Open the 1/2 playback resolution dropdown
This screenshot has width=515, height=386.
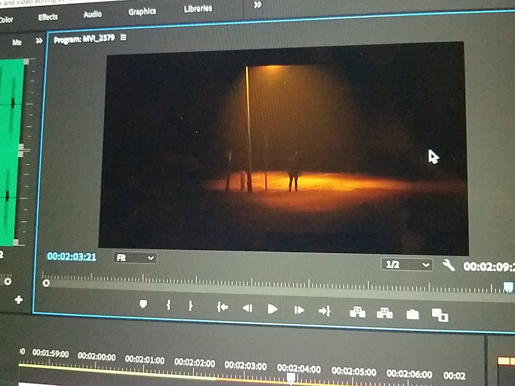pyautogui.click(x=406, y=265)
